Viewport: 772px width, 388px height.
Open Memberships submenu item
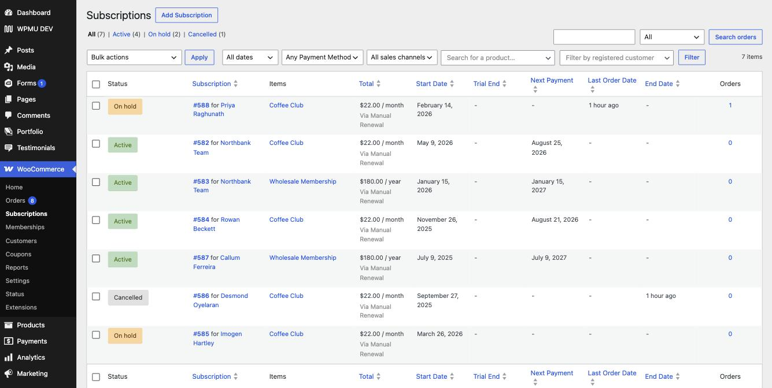click(25, 227)
